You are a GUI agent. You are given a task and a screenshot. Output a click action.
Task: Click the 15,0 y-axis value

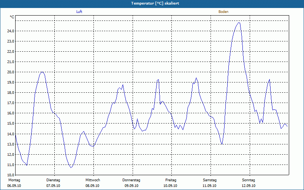[11, 123]
